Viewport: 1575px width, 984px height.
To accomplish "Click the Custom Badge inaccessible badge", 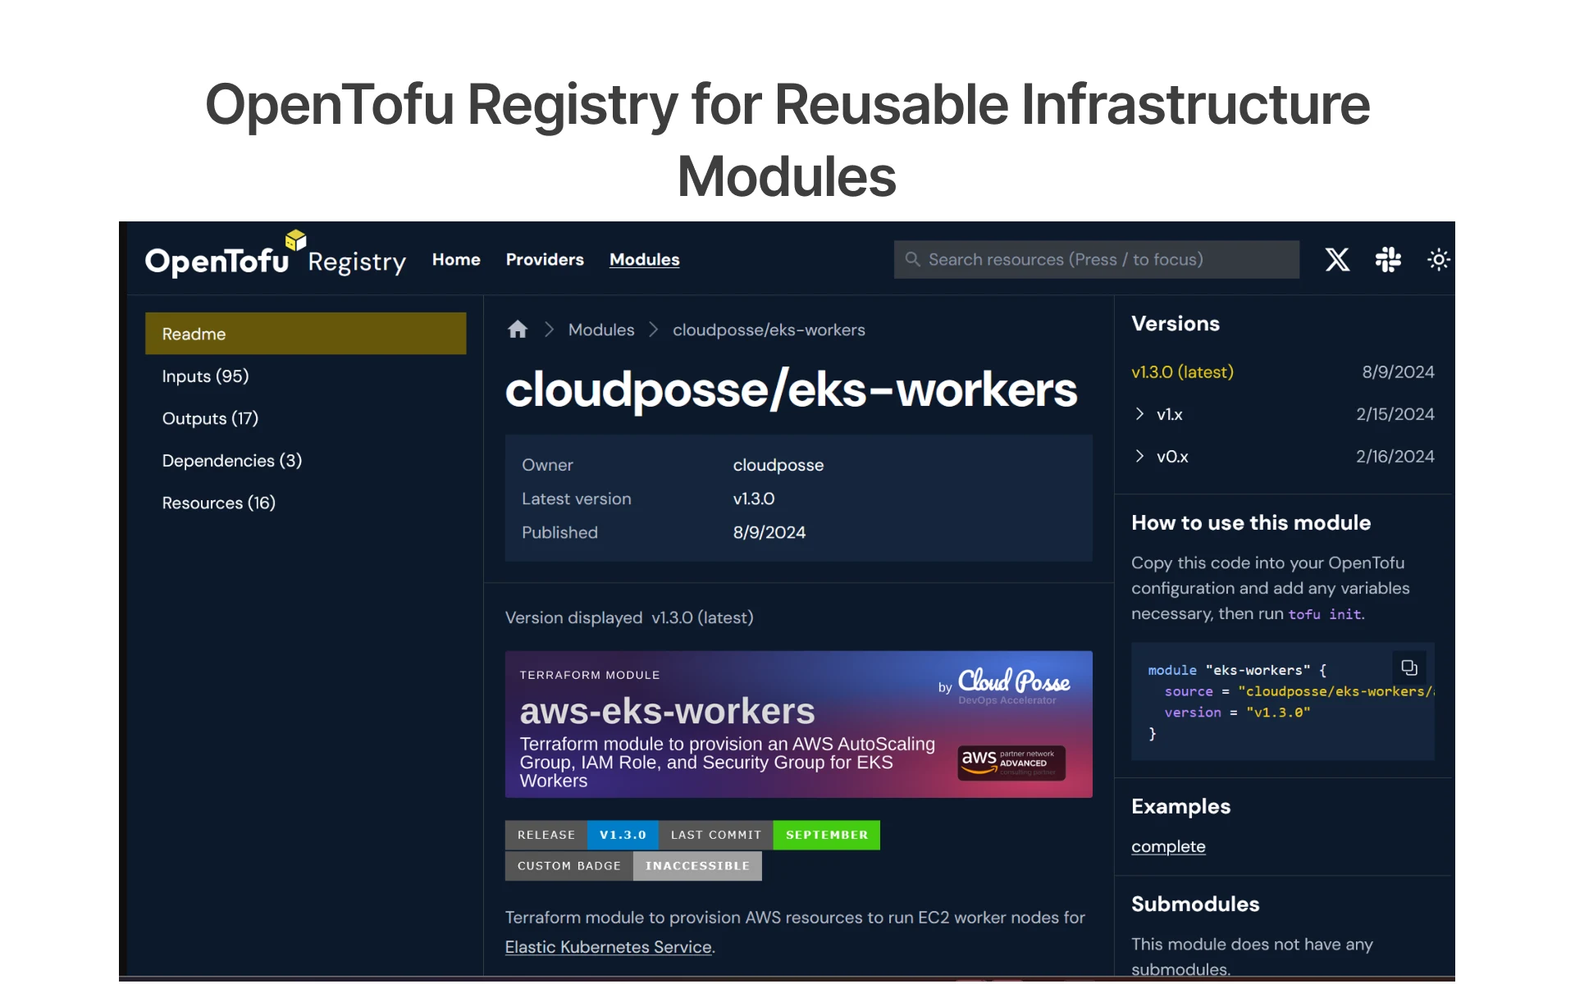I will [633, 866].
